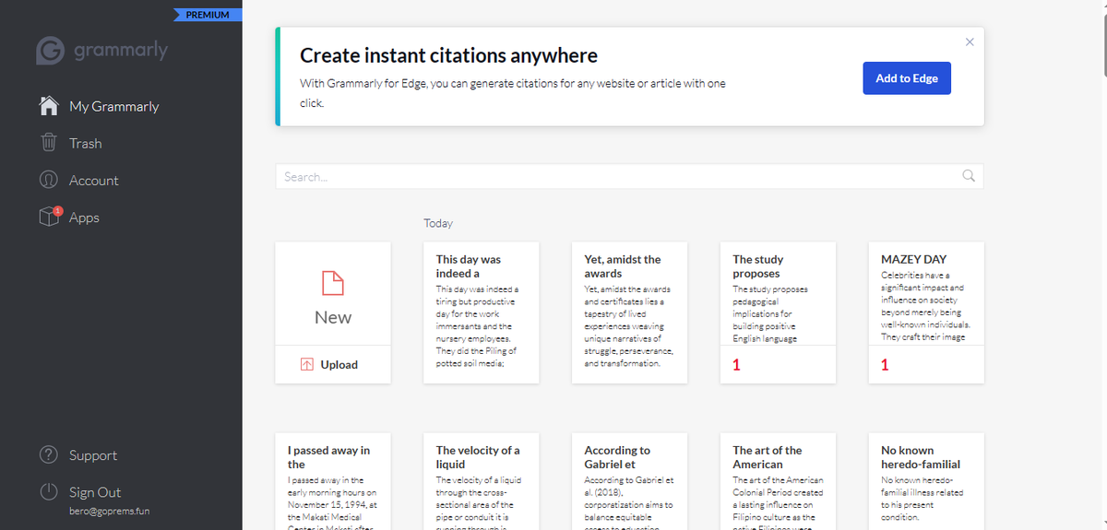Open "The velocity of a liquid" document
This screenshot has width=1107, height=530.
[x=482, y=481]
